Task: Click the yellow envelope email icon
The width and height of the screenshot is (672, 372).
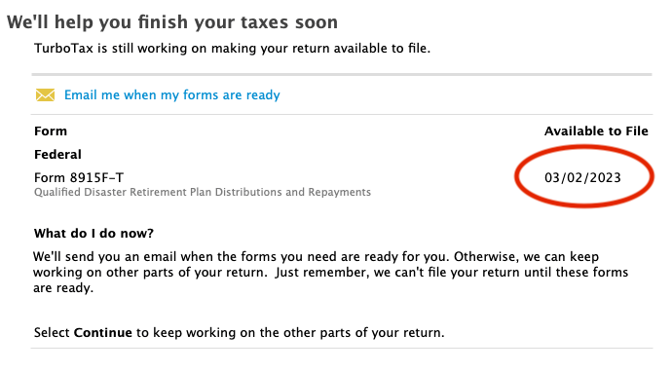Action: [45, 94]
